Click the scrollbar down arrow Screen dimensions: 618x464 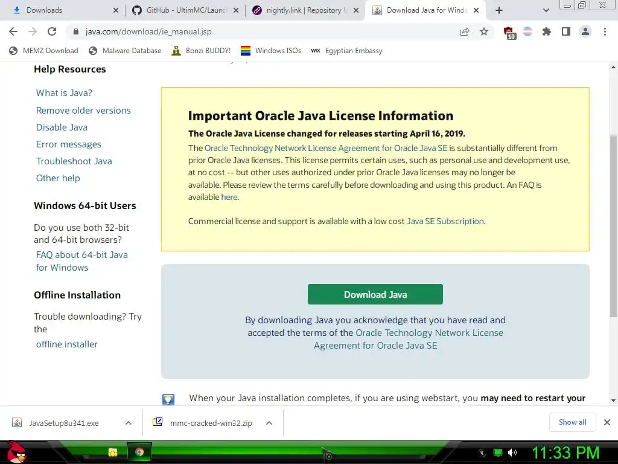tap(613, 401)
